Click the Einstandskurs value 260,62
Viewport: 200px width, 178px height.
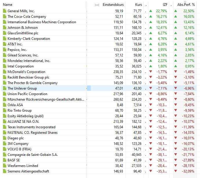pyautogui.click(x=118, y=99)
